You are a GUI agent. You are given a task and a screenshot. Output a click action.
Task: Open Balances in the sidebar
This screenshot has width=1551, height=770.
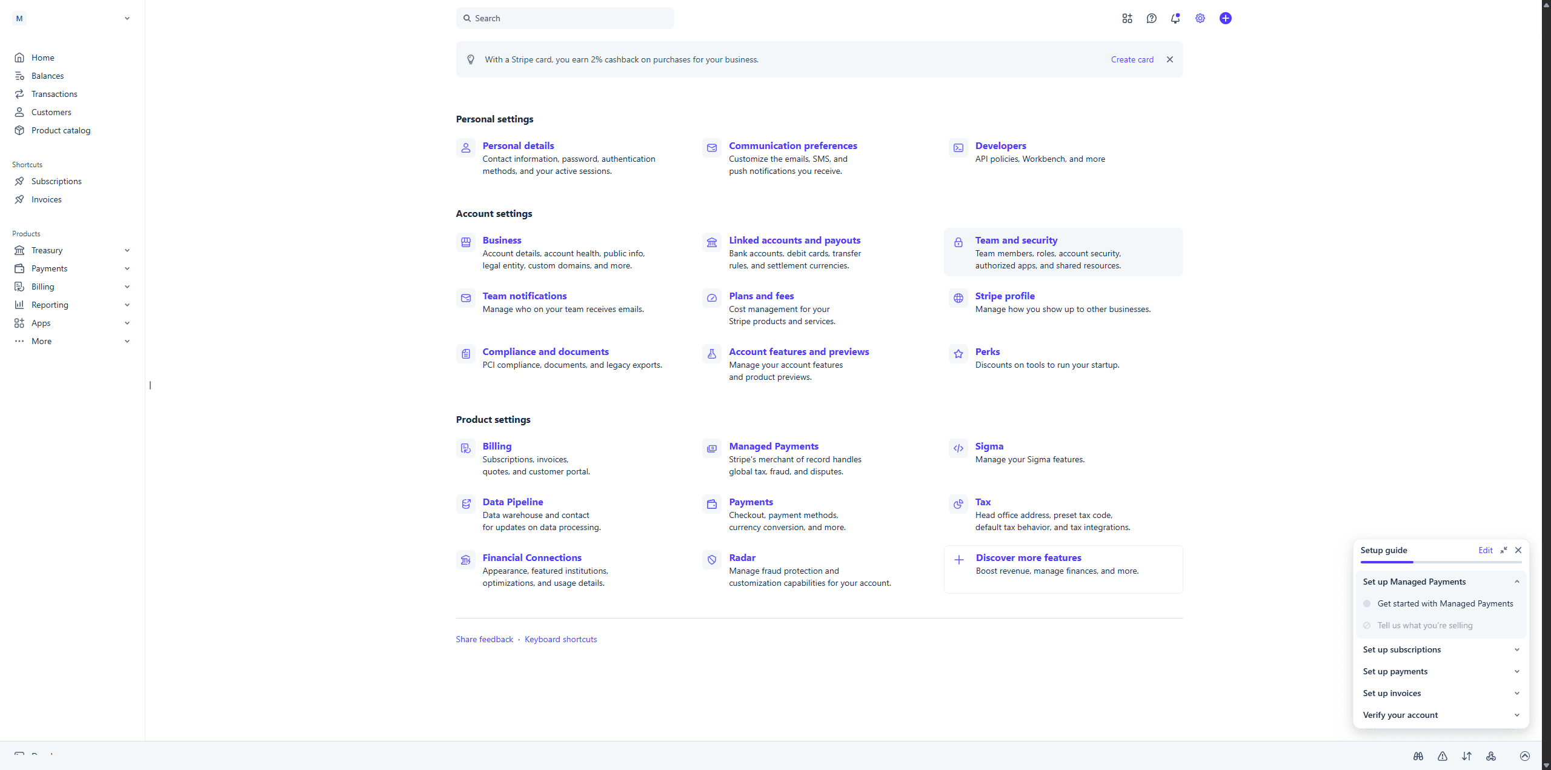(x=47, y=76)
